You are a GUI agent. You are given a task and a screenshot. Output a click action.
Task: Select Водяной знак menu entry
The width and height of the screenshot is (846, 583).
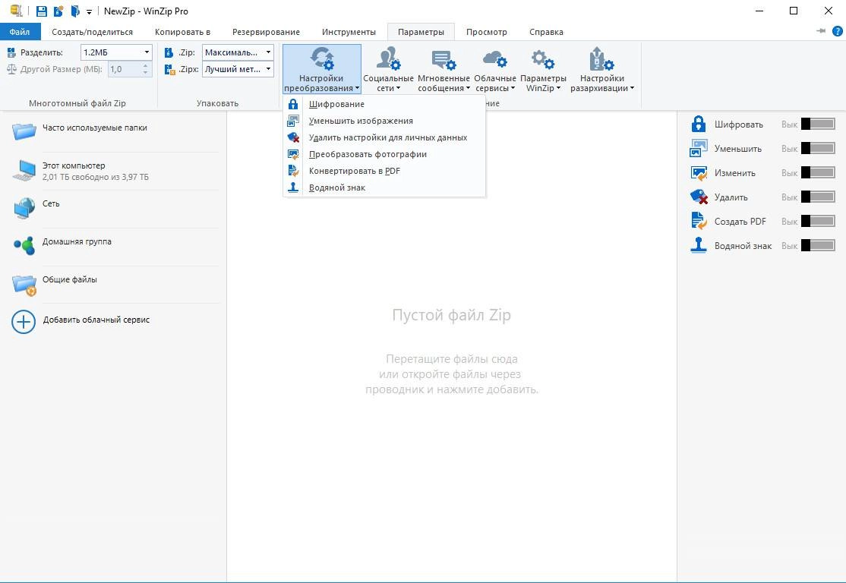point(384,188)
